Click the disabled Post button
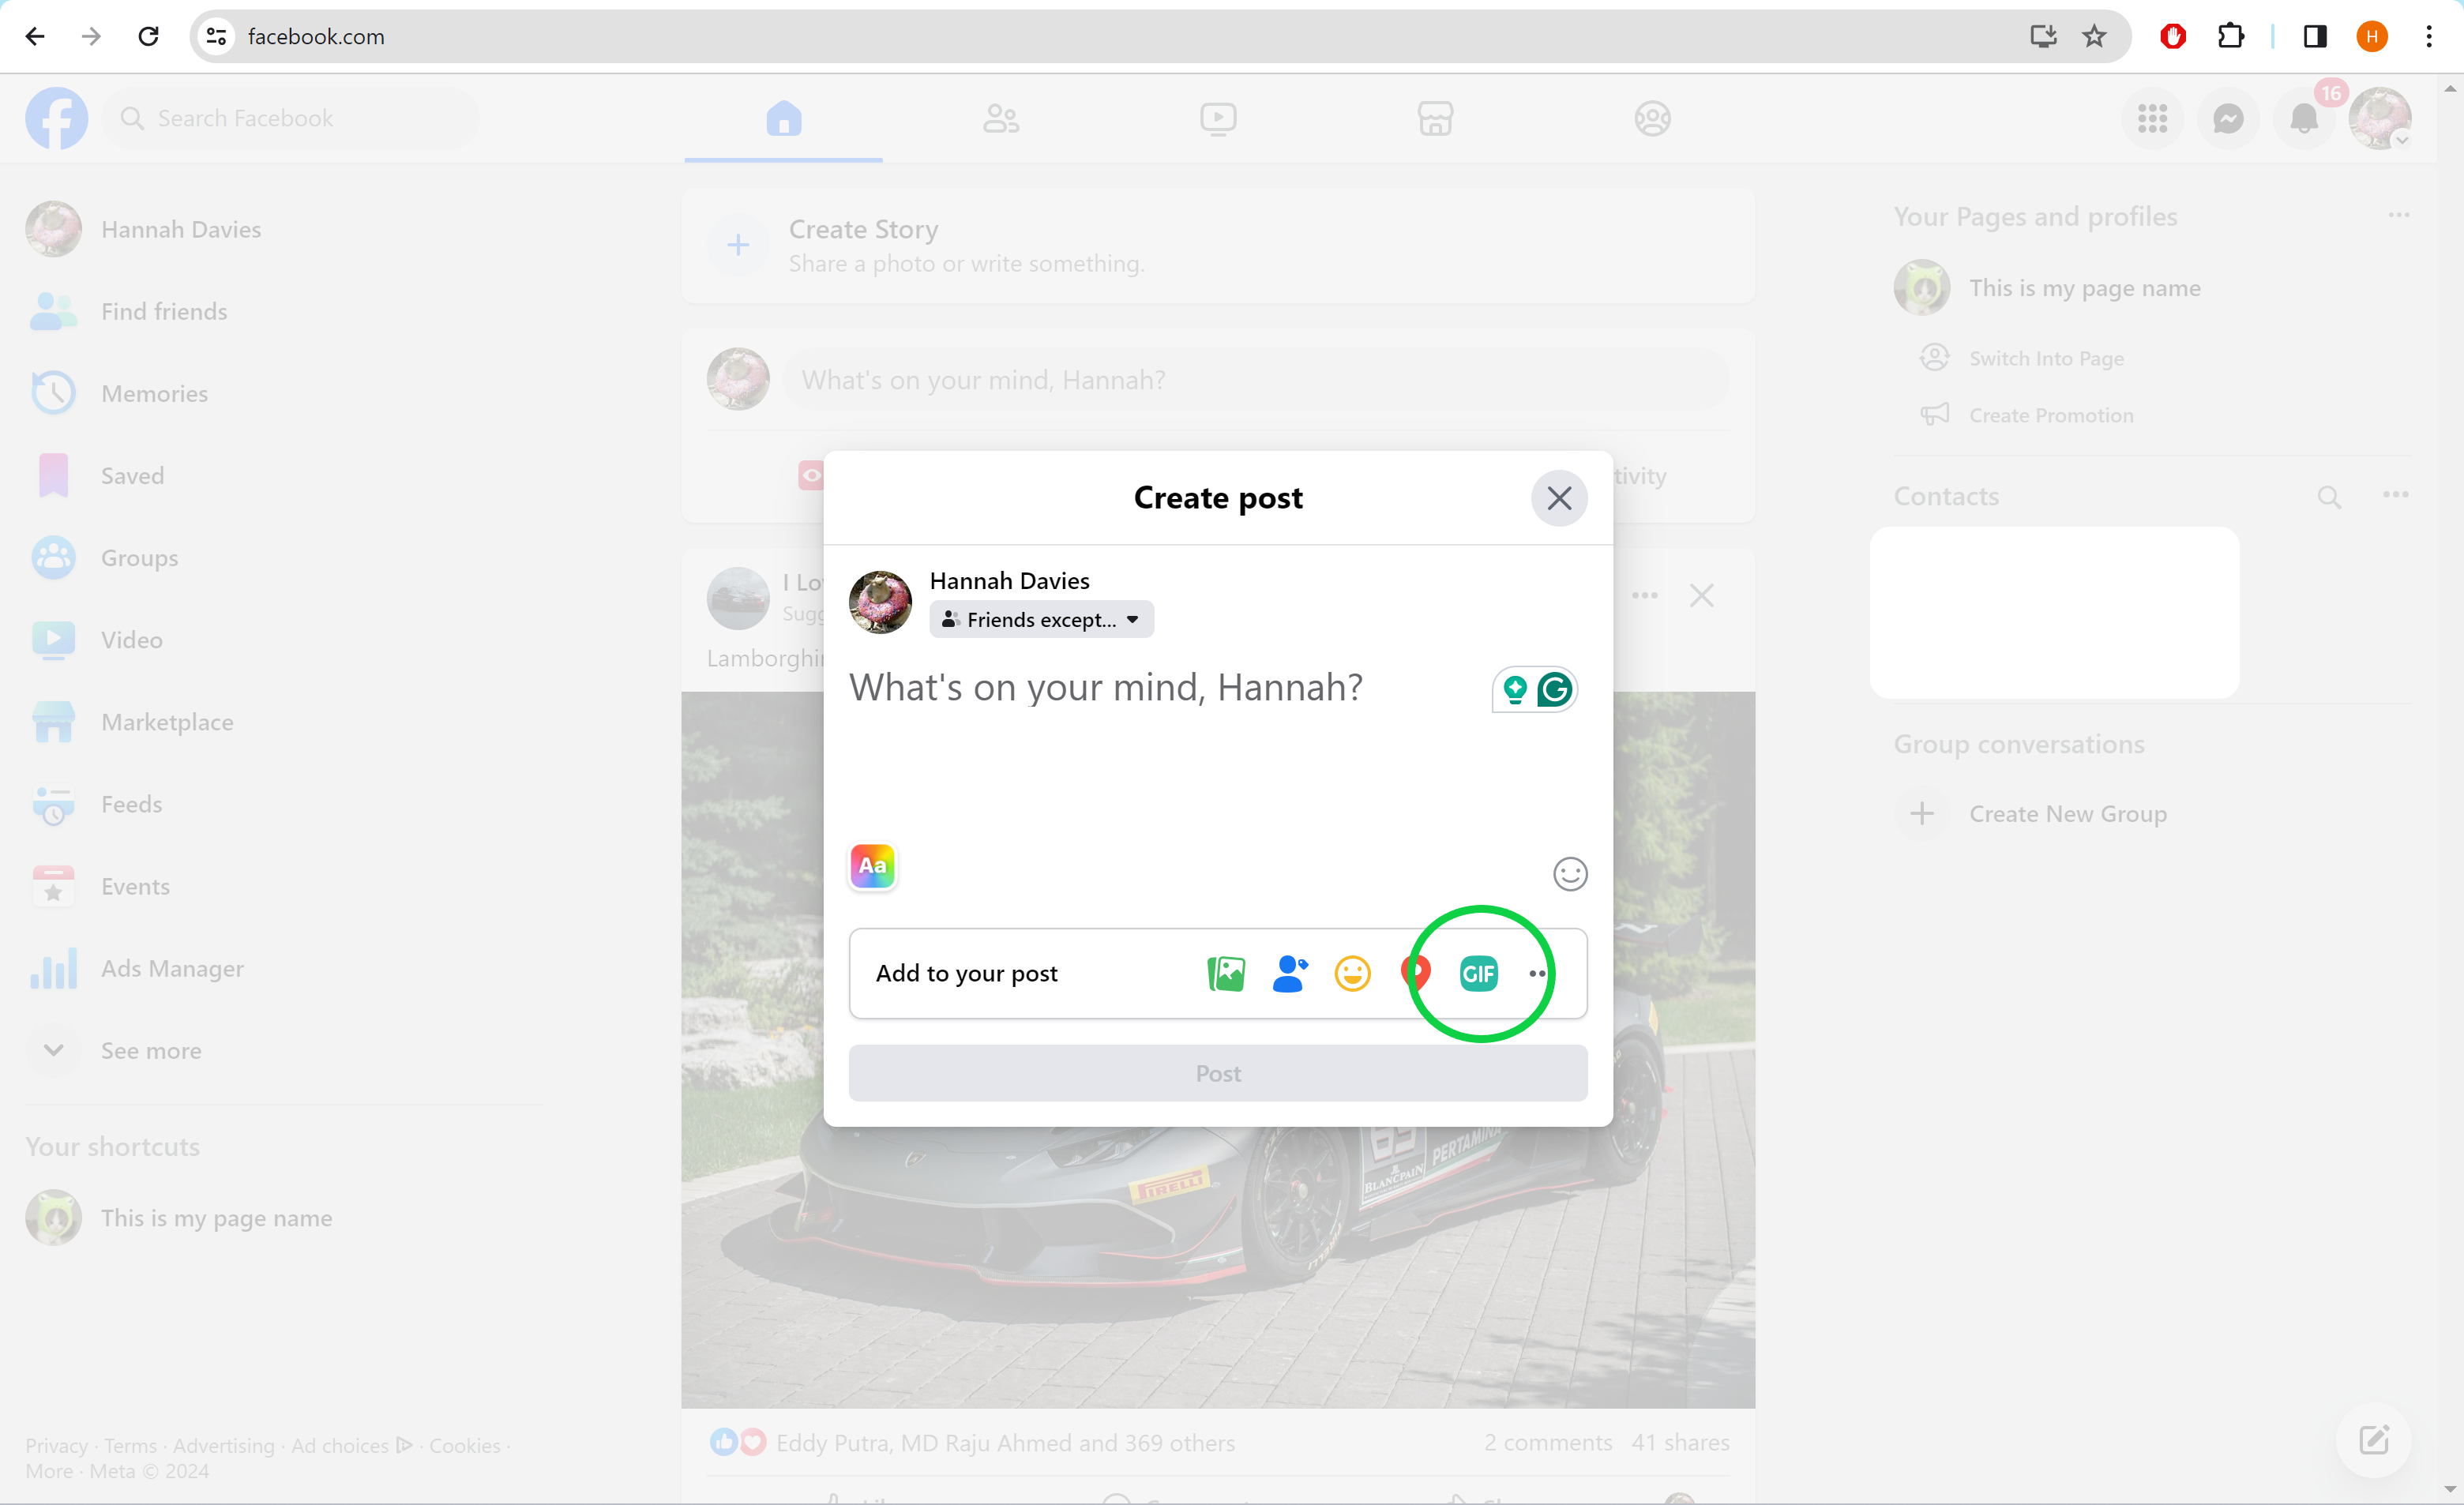 1218,1073
